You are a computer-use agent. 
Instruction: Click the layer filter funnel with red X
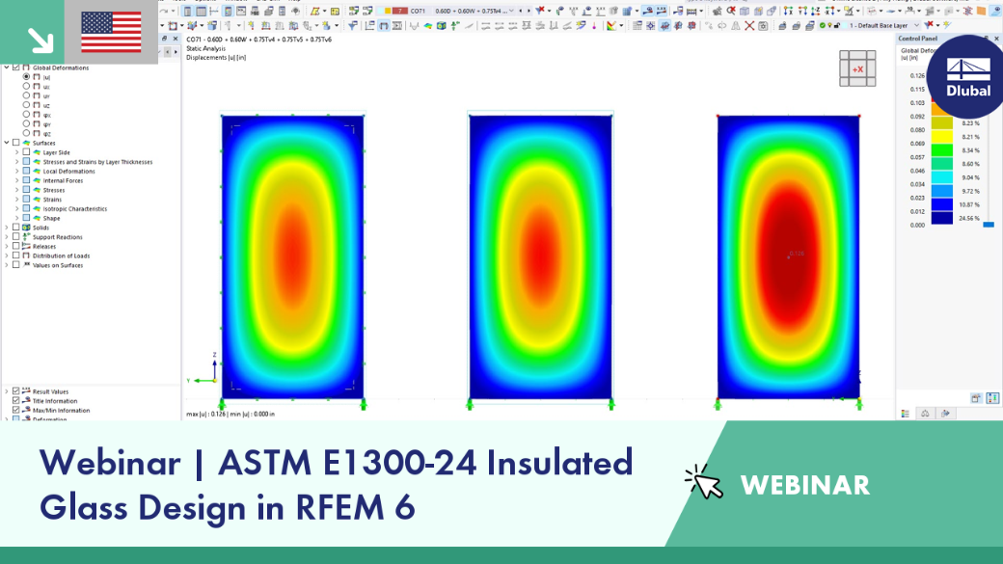(x=930, y=25)
